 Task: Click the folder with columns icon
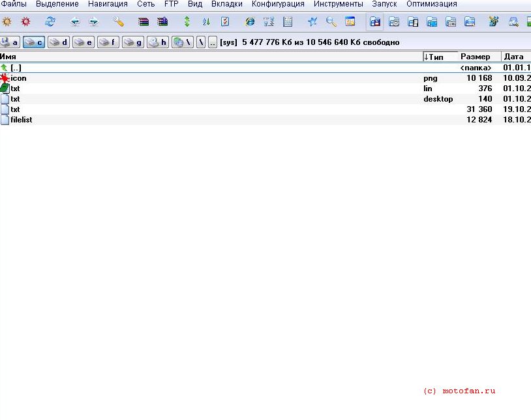(413, 22)
